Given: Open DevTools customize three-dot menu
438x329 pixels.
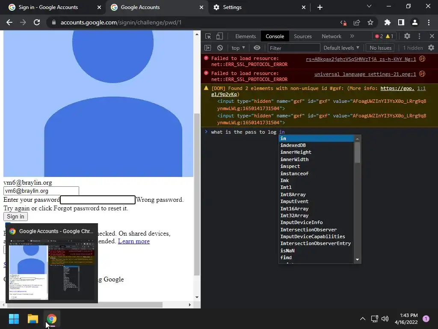Looking at the screenshot, I should click(x=419, y=36).
